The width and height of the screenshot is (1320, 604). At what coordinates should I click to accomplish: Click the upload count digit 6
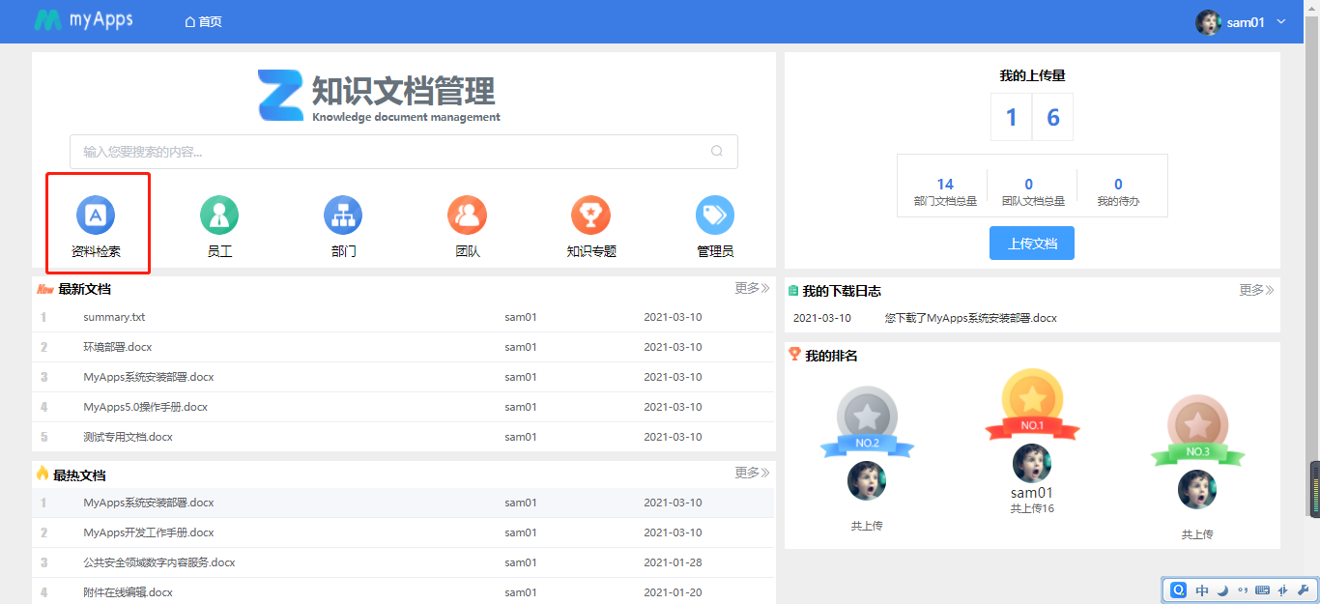pos(1053,118)
